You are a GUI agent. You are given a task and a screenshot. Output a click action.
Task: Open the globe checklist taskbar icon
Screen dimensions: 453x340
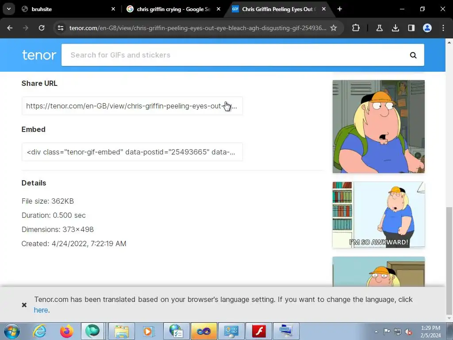coord(176,331)
